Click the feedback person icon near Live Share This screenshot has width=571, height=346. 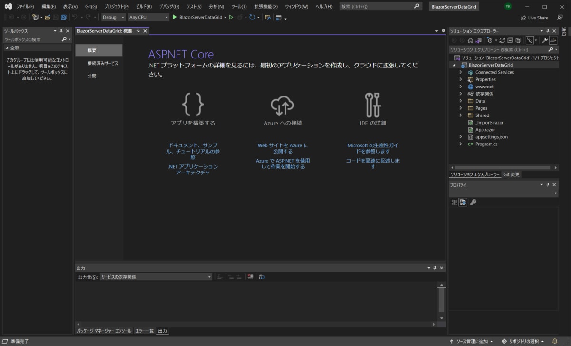560,18
